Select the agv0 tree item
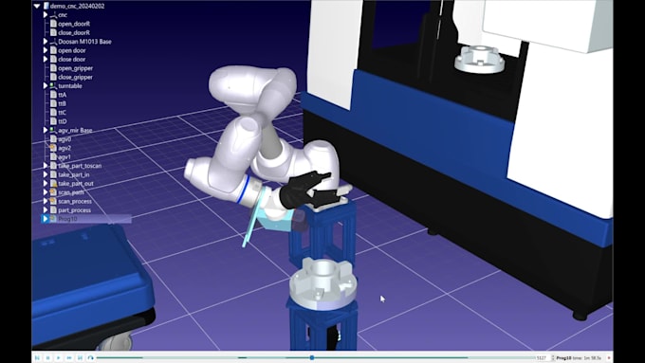Viewport: 645px width, 363px height. 64,139
